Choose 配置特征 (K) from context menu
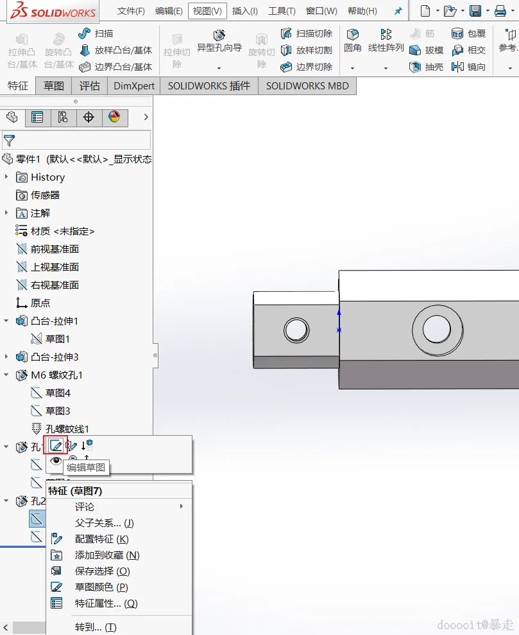The width and height of the screenshot is (519, 635). point(119,539)
